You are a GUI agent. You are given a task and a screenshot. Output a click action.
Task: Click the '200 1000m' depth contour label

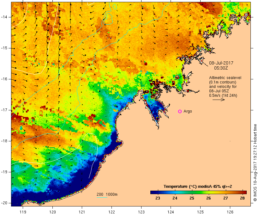[x=107, y=194]
